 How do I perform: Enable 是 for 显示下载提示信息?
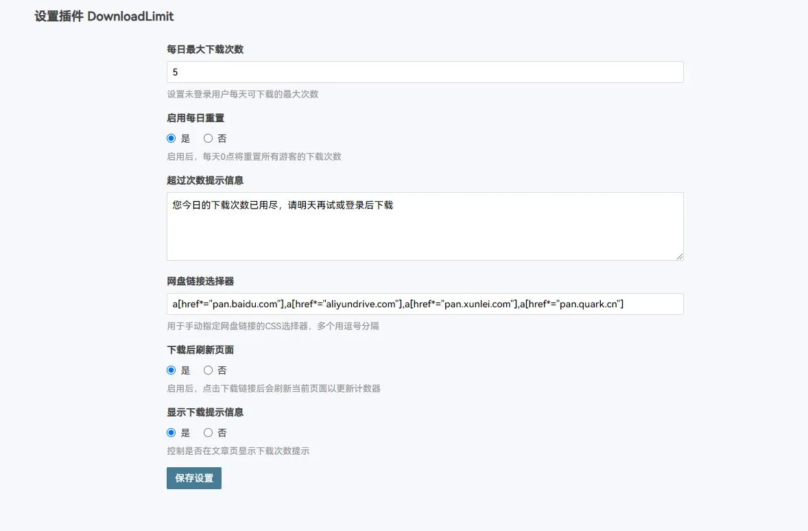171,432
